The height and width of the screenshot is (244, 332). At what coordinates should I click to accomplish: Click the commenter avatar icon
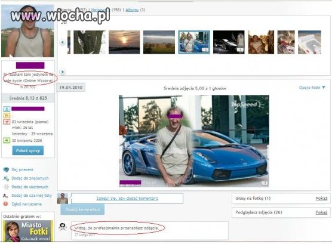[63, 227]
